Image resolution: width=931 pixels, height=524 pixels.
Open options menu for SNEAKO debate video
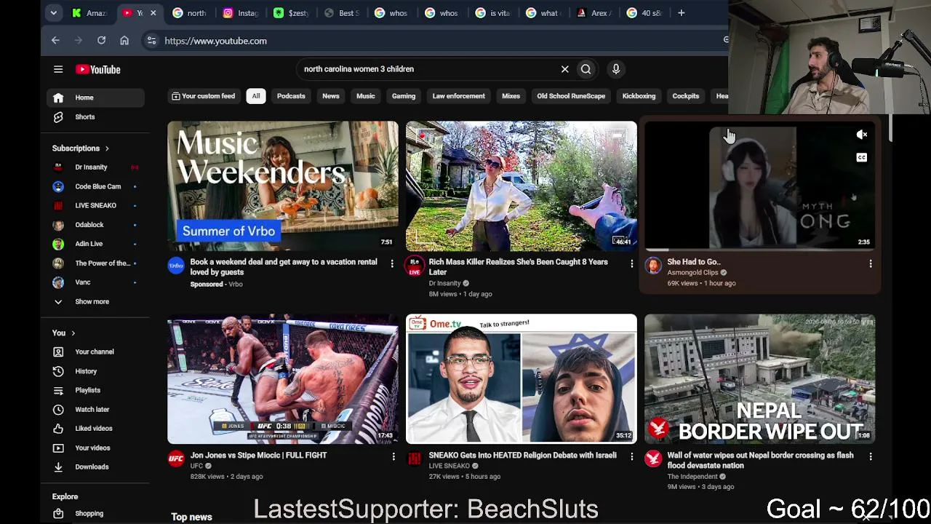631,456
